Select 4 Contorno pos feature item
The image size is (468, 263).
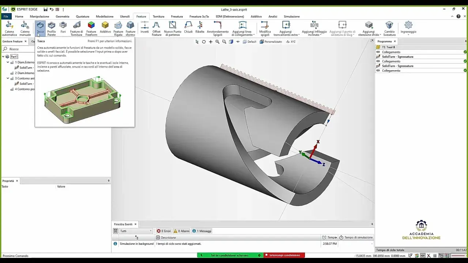tap(23, 89)
